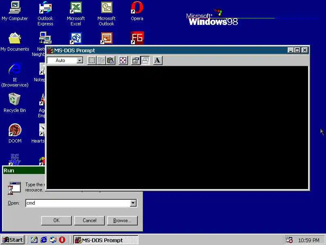Click the Mark tool in MS-DOS Prompt toolbar
Viewport: 326px width, 245px height.
click(91, 60)
